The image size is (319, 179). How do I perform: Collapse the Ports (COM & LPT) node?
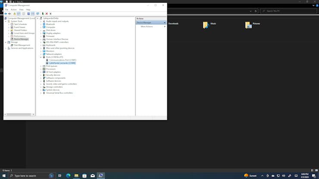tap(41, 57)
